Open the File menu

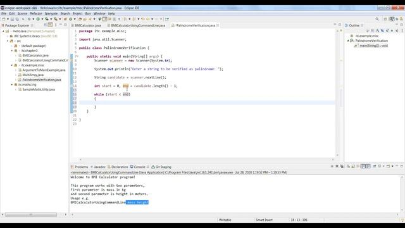coord(4,13)
